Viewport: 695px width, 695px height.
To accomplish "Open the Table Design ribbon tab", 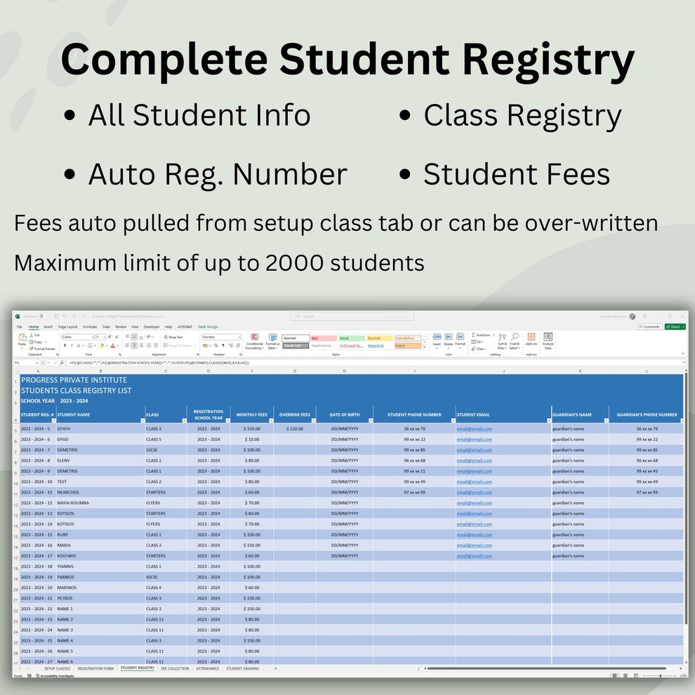I will (x=207, y=326).
